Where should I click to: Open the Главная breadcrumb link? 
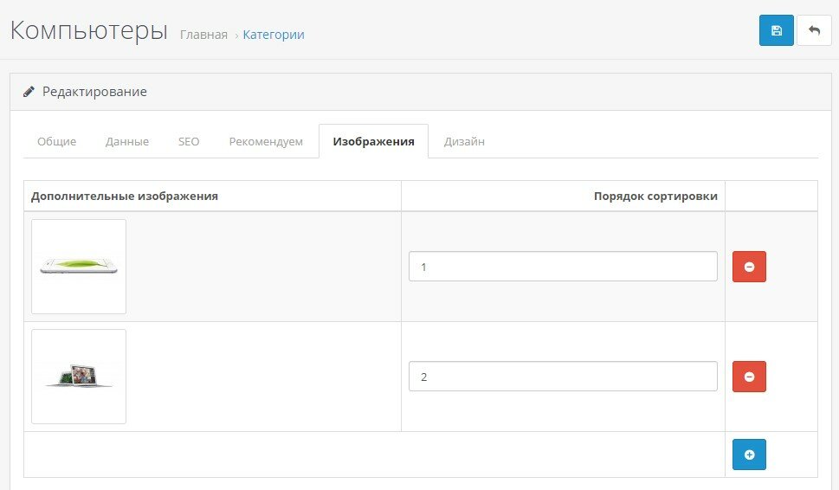coord(203,35)
